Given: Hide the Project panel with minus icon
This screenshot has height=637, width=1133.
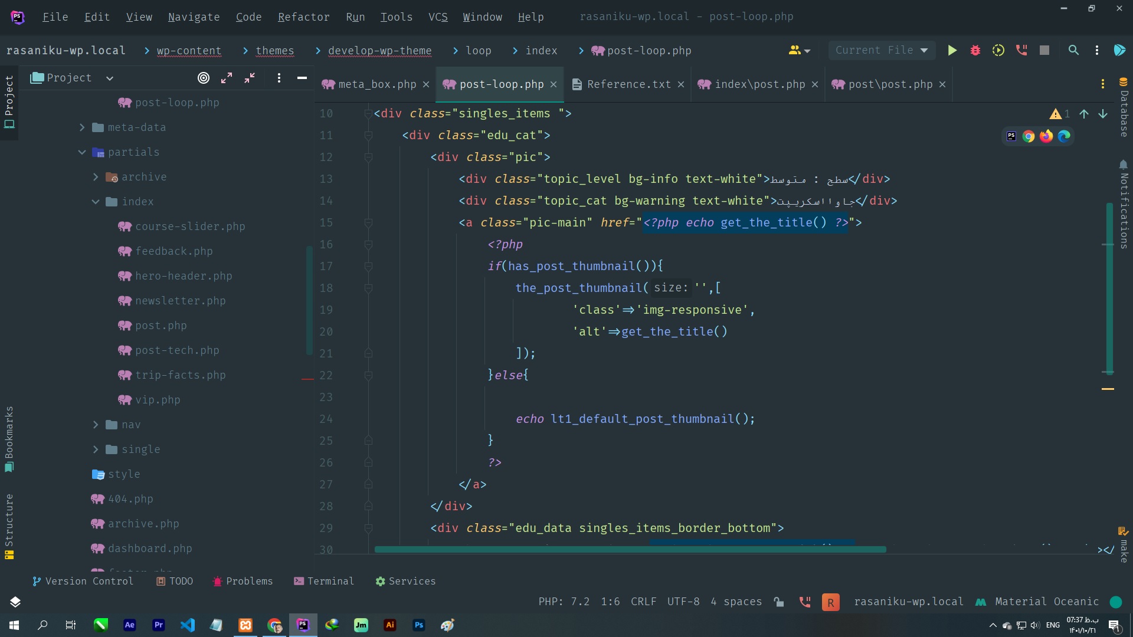Looking at the screenshot, I should [302, 78].
